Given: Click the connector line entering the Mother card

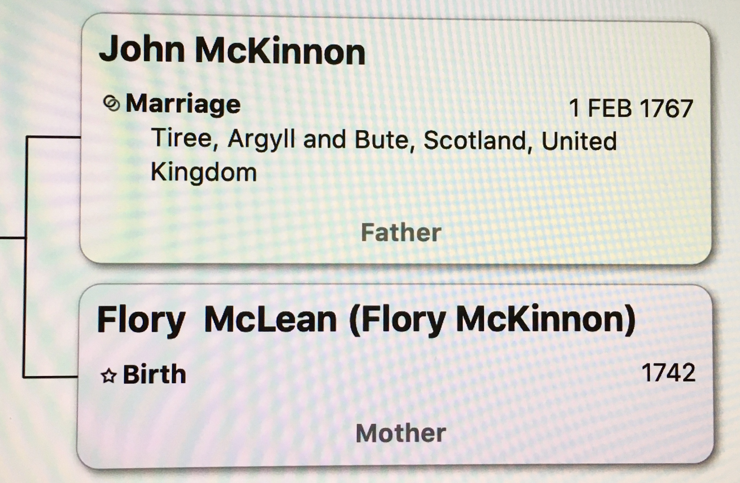Looking at the screenshot, I should 50,377.
